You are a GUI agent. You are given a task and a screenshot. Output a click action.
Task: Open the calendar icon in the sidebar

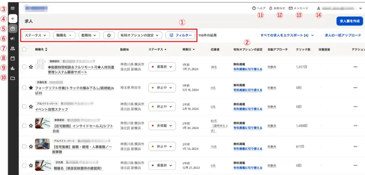13,58
